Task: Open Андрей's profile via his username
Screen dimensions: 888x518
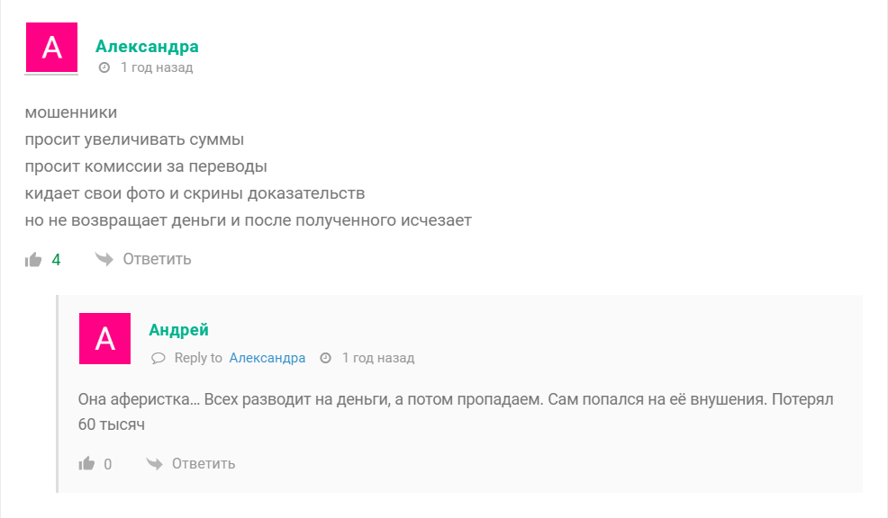Action: [x=178, y=330]
